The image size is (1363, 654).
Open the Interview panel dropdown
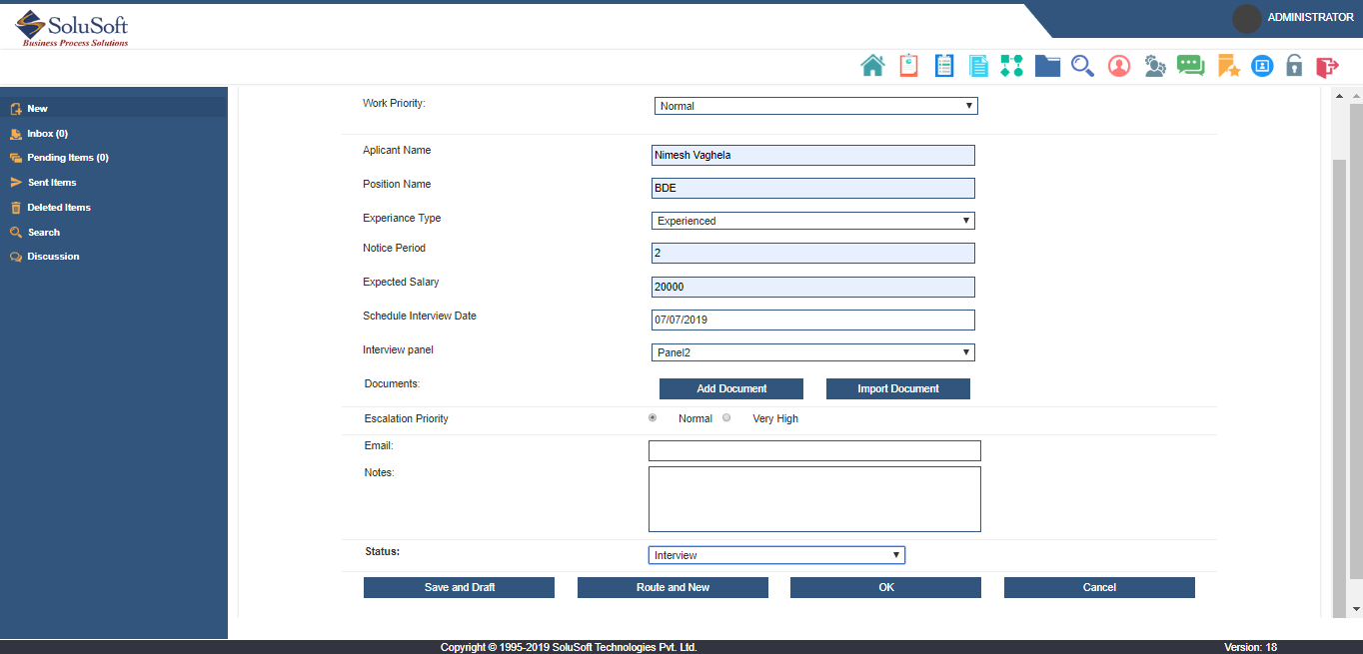tap(812, 352)
